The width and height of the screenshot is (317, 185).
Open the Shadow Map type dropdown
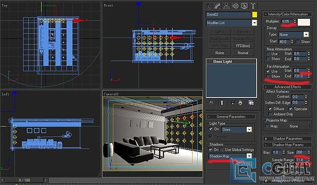tap(230, 156)
